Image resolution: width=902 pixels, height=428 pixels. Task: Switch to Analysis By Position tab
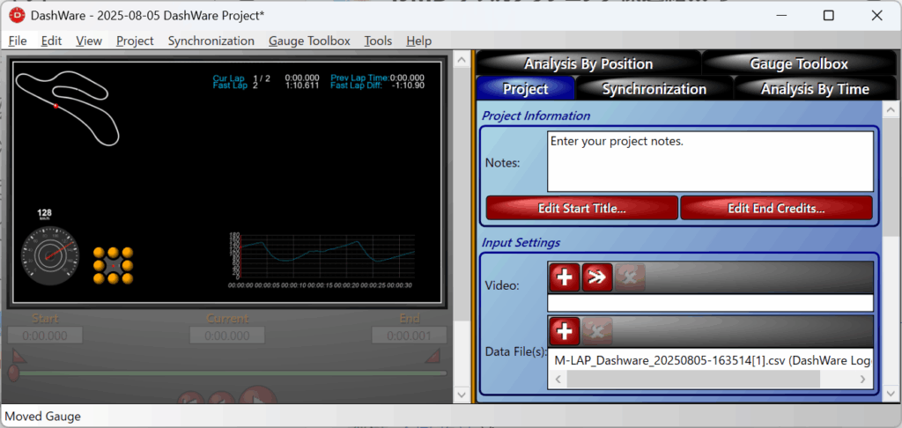pos(588,64)
